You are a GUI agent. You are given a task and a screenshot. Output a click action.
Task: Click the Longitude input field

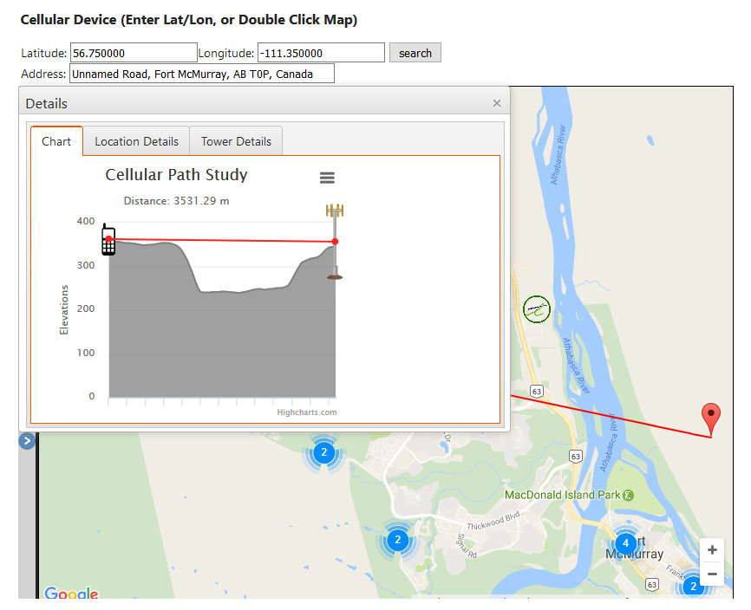(321, 53)
